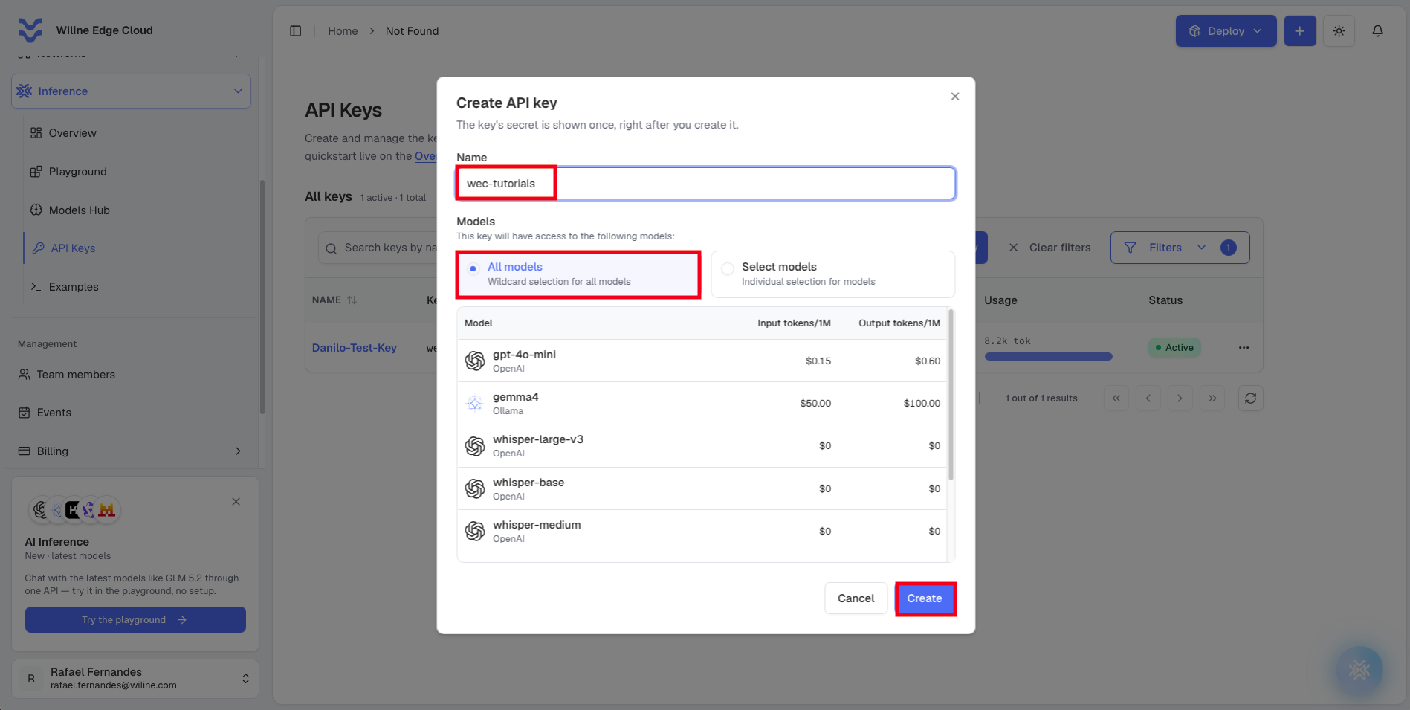Refresh the API keys table
Image resolution: width=1410 pixels, height=710 pixels.
pos(1251,398)
